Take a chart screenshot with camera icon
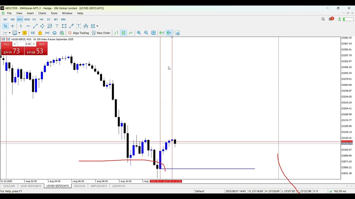 [x=177, y=33]
